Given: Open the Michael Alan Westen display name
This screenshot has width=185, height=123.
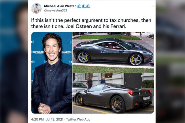Looking at the screenshot, I should coord(60,6).
